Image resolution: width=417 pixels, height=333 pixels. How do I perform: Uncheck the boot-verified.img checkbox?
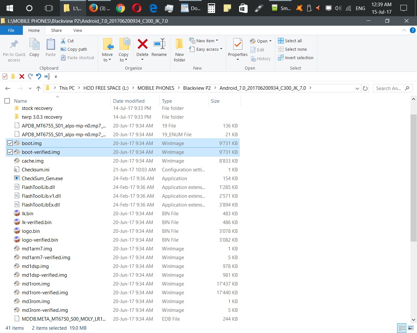[x=10, y=152]
